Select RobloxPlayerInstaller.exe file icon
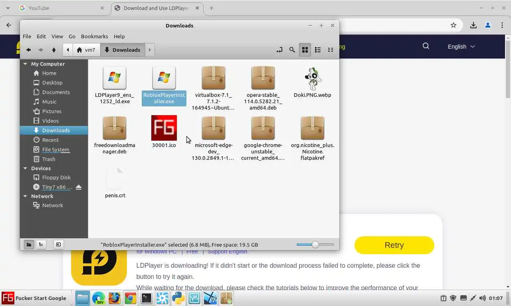The width and height of the screenshot is (511, 306). pos(164,78)
